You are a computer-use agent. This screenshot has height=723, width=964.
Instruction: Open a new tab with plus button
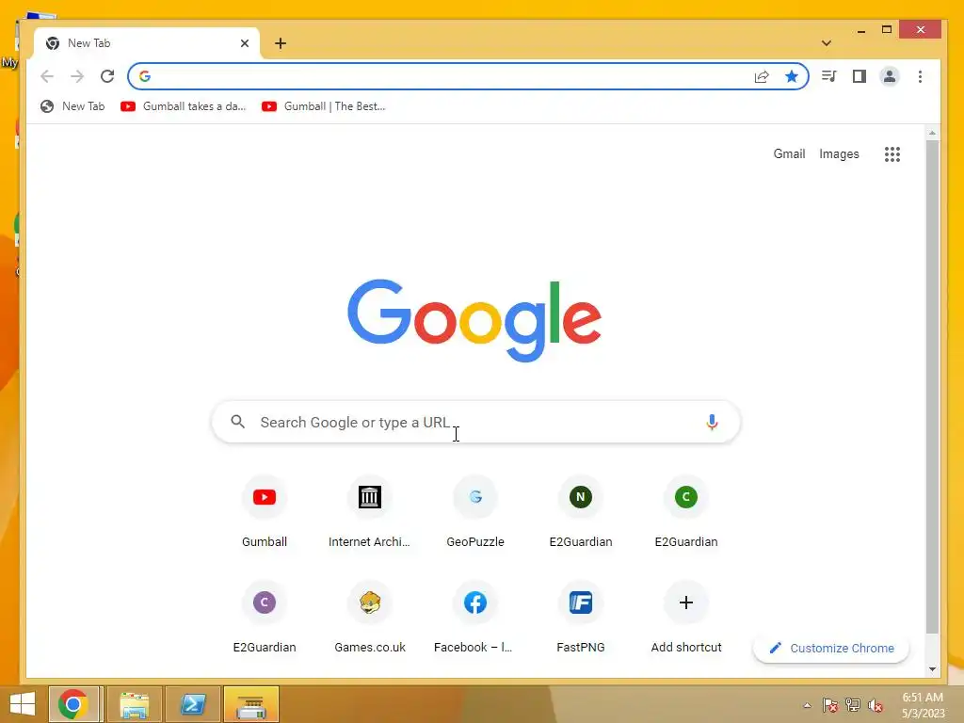coord(281,43)
